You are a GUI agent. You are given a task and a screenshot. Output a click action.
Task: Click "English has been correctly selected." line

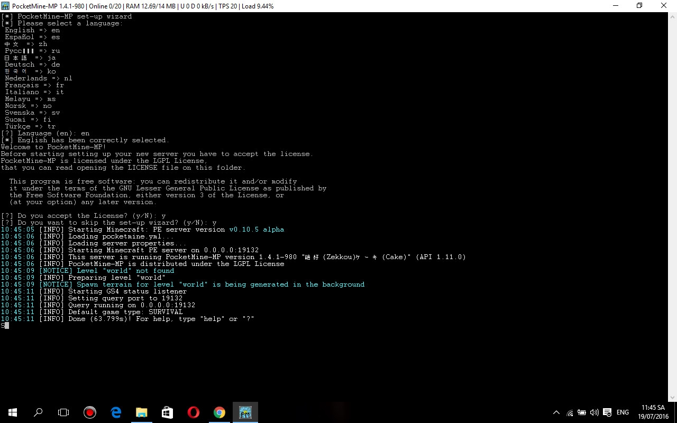[x=85, y=140]
